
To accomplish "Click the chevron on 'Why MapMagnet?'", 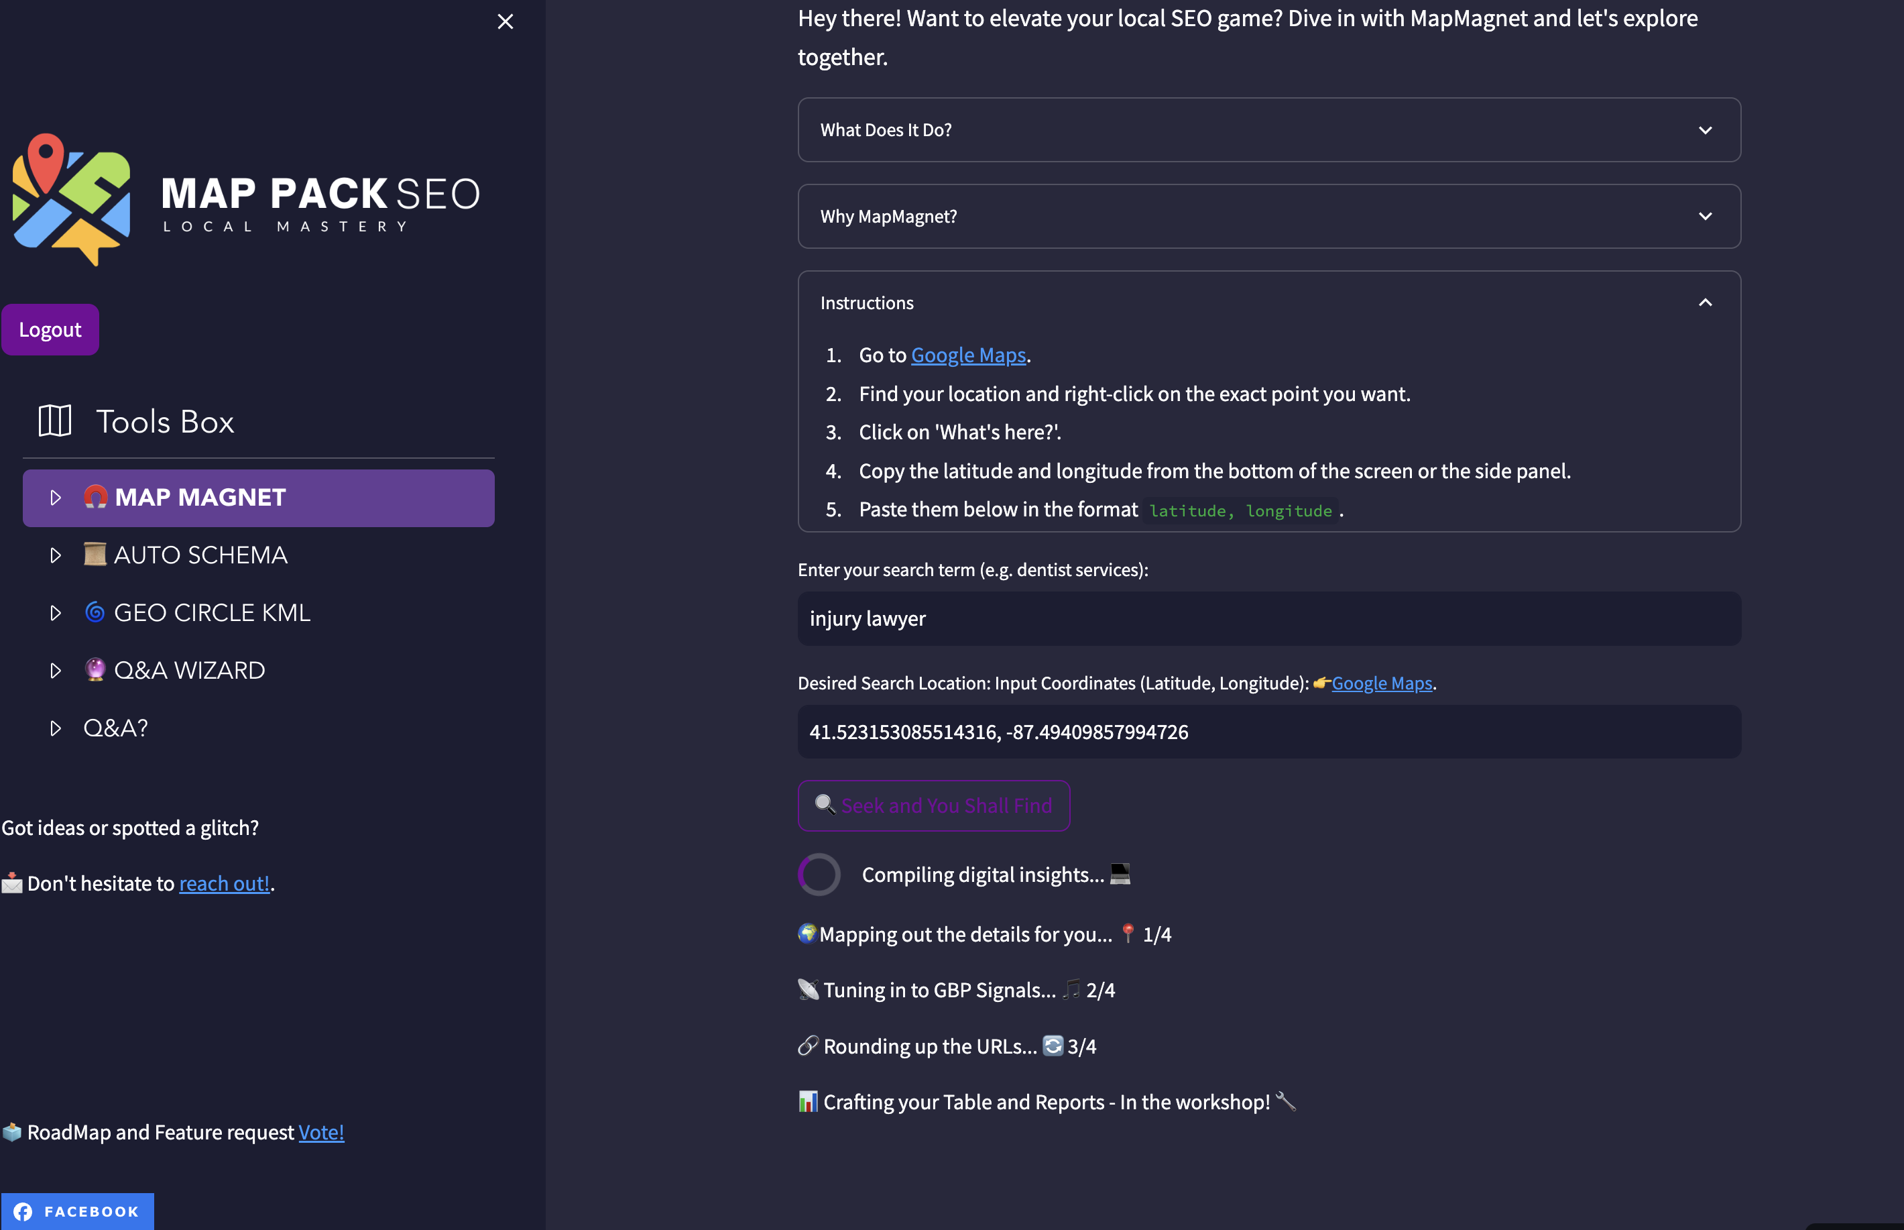I will 1705,217.
